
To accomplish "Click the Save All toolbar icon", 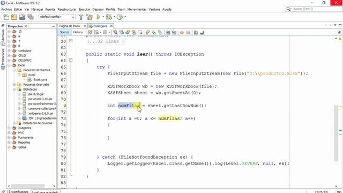I will pyautogui.click(x=31, y=17).
